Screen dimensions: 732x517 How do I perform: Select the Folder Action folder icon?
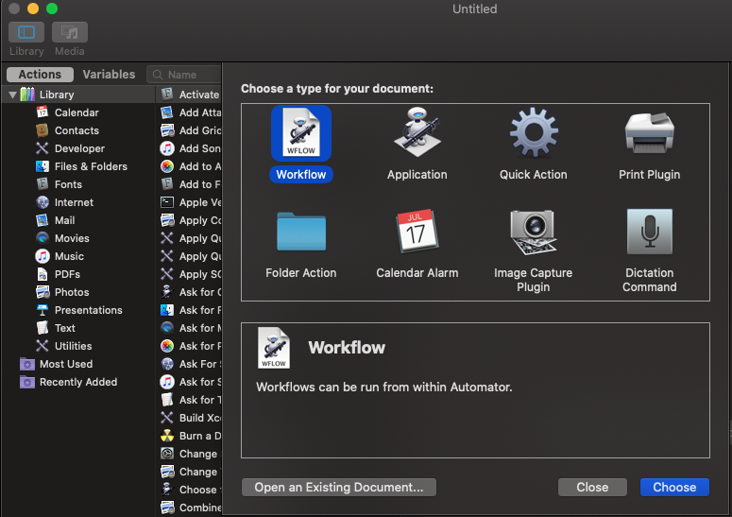[301, 233]
